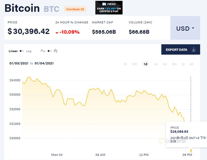The height and width of the screenshot is (160, 207).
Task: Click the CoinDesk 20 badge
Action: pos(75,9)
